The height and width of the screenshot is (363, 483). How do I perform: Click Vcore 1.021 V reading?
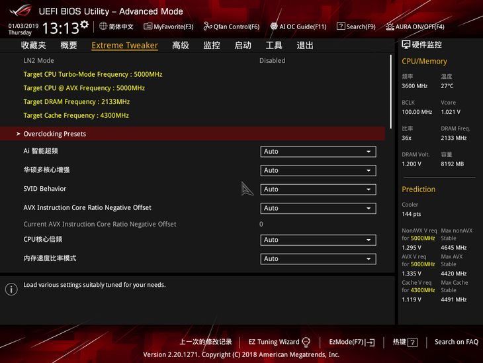pos(451,112)
